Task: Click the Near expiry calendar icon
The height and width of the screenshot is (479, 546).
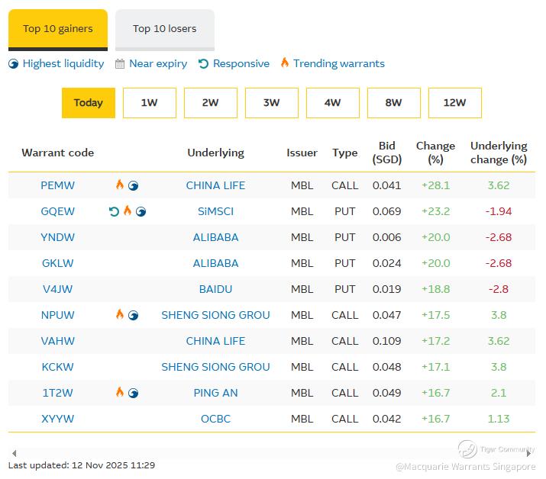Action: 120,64
